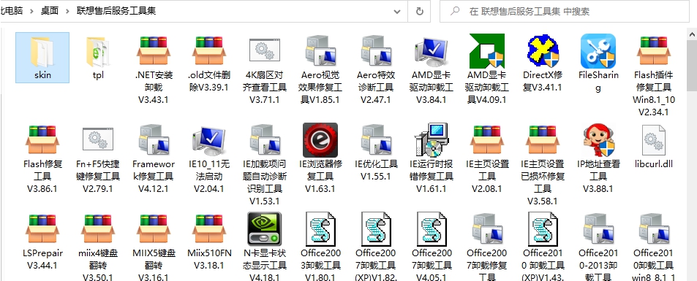Select IE浏览器修复工具 V1.63.1 icon

320,140
